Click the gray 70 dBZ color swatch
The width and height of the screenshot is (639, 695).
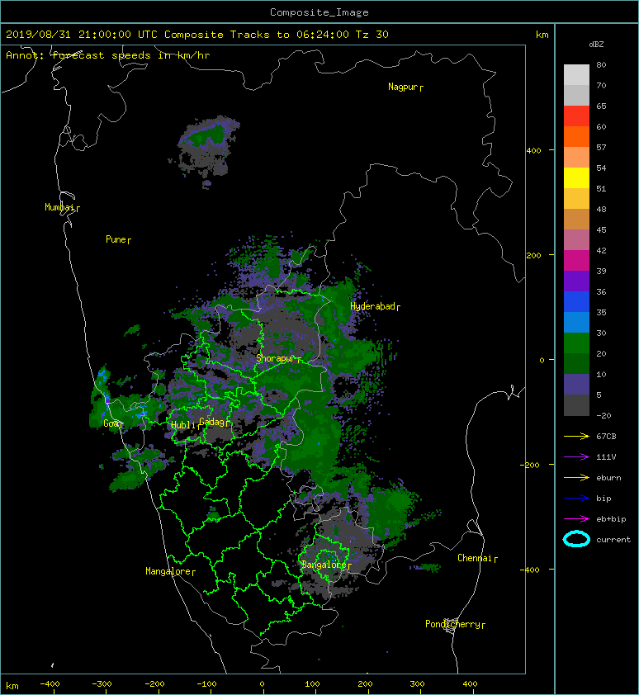coord(576,95)
